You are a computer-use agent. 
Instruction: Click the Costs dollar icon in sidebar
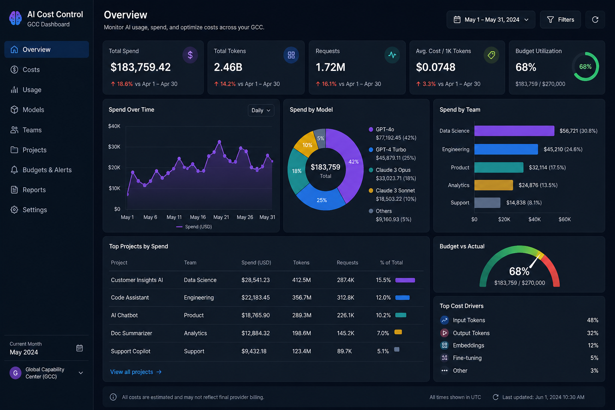pos(14,70)
